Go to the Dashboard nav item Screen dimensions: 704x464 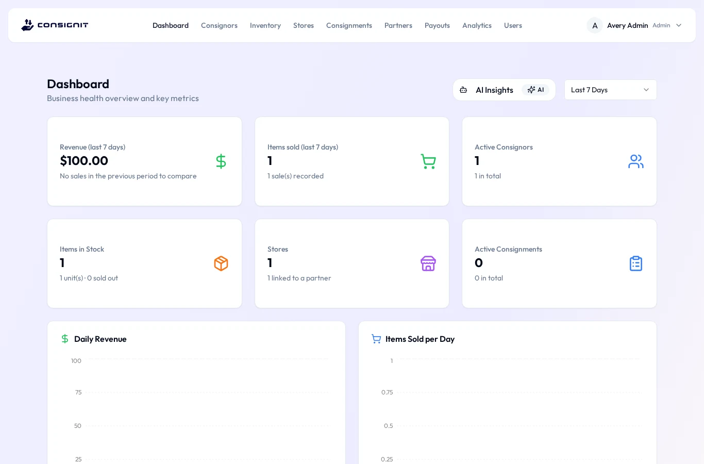(171, 25)
